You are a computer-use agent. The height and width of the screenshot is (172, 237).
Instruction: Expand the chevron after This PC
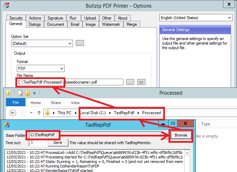(76, 113)
